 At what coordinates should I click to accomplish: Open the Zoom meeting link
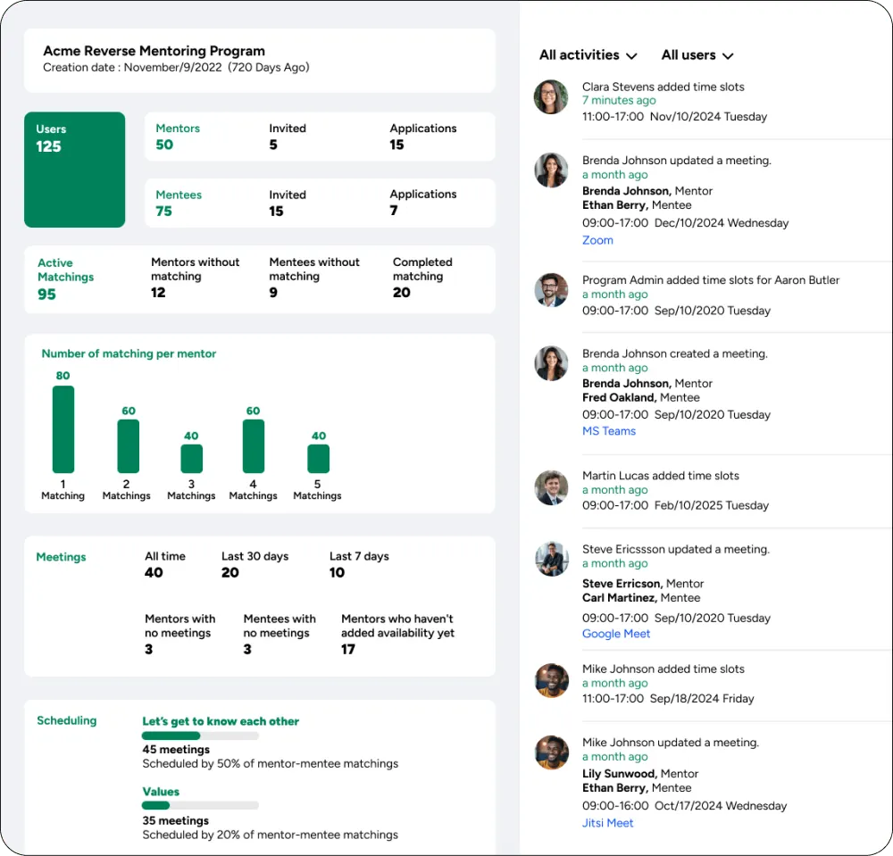pyautogui.click(x=597, y=240)
